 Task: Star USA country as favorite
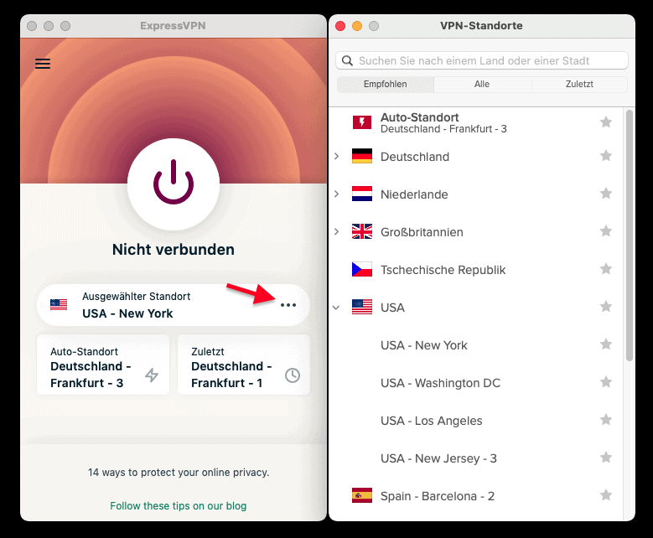[606, 307]
